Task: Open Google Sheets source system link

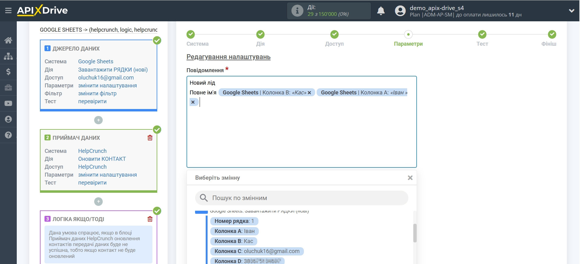Action: click(x=96, y=62)
